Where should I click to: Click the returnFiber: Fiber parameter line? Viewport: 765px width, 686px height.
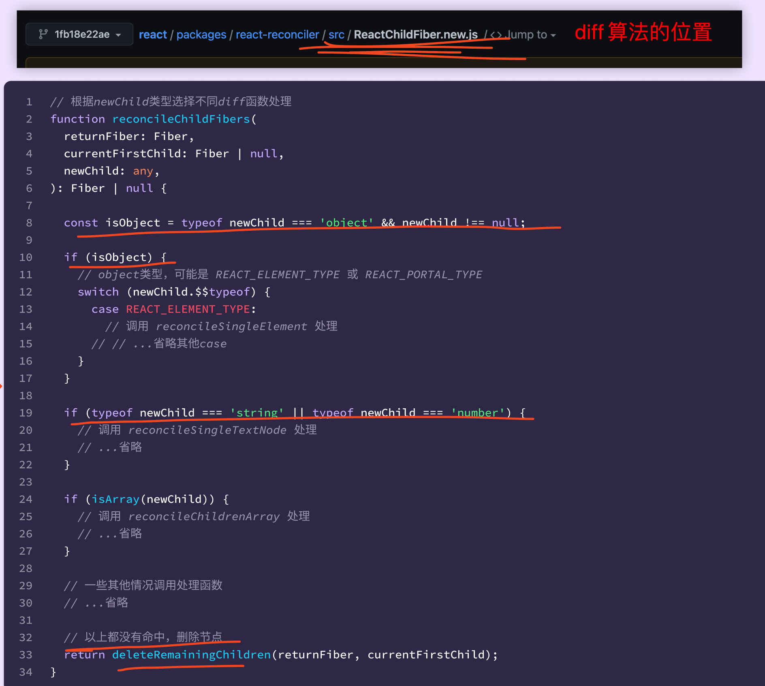(129, 136)
